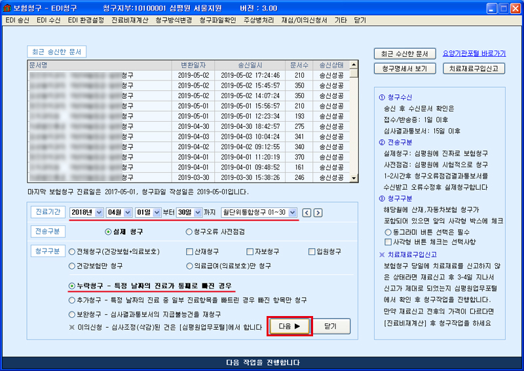Select the 실제 청구 radio option
This screenshot has width=524, height=371.
click(109, 232)
